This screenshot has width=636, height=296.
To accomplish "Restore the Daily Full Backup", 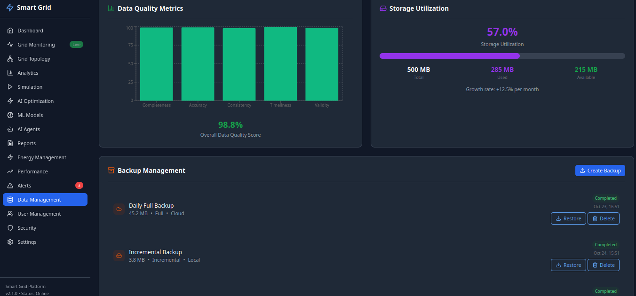I will click(x=568, y=218).
